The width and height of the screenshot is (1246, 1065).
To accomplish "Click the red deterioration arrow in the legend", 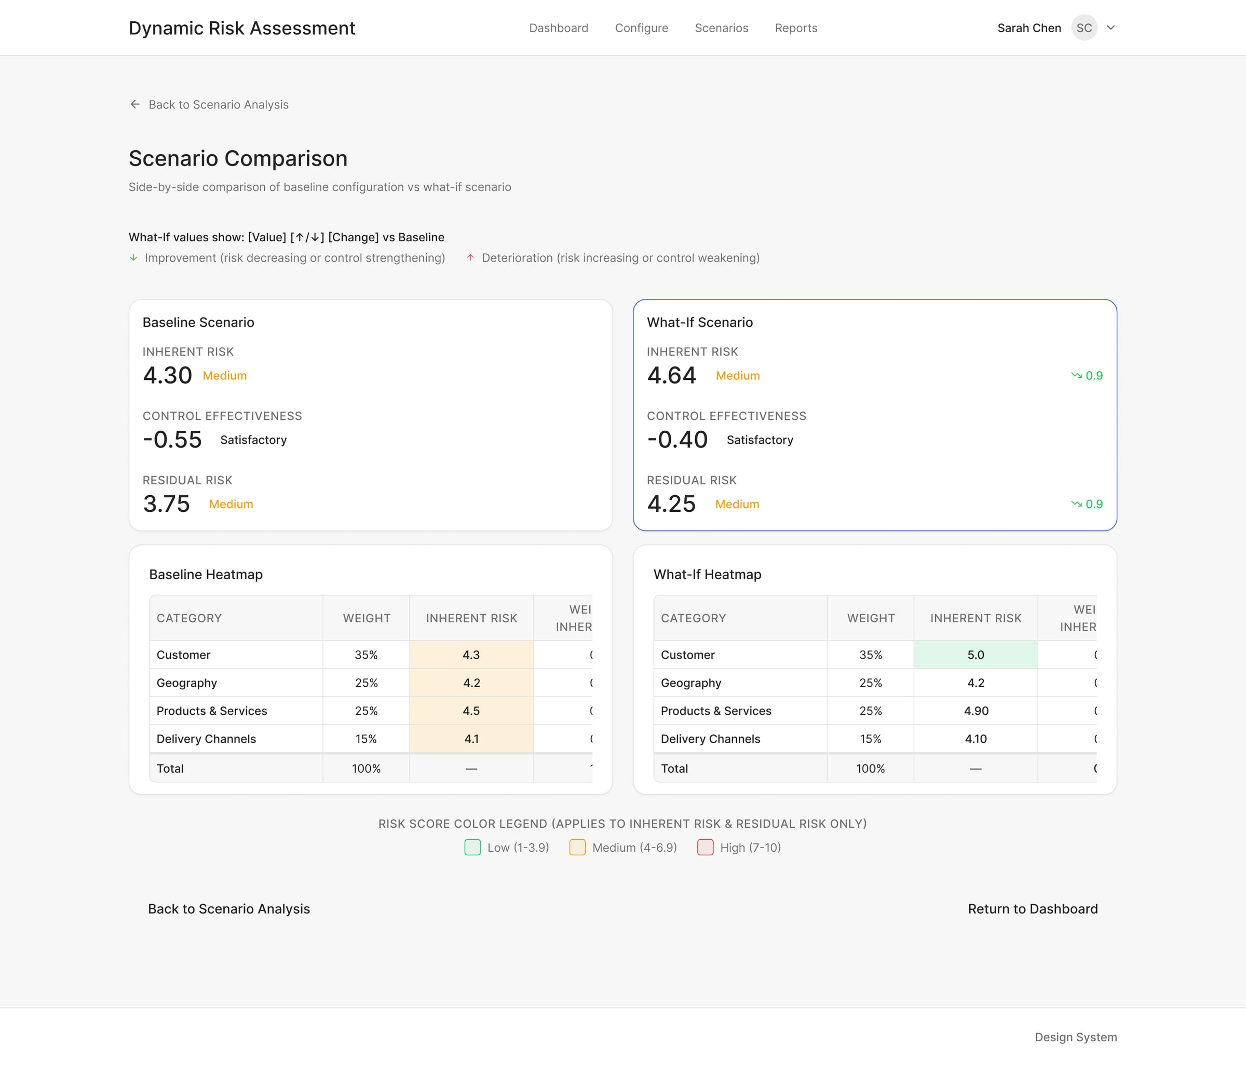I will tap(470, 258).
